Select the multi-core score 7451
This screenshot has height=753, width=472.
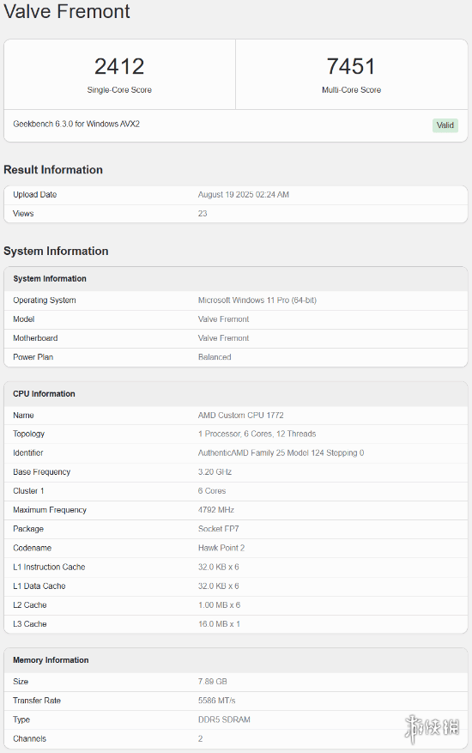351,66
